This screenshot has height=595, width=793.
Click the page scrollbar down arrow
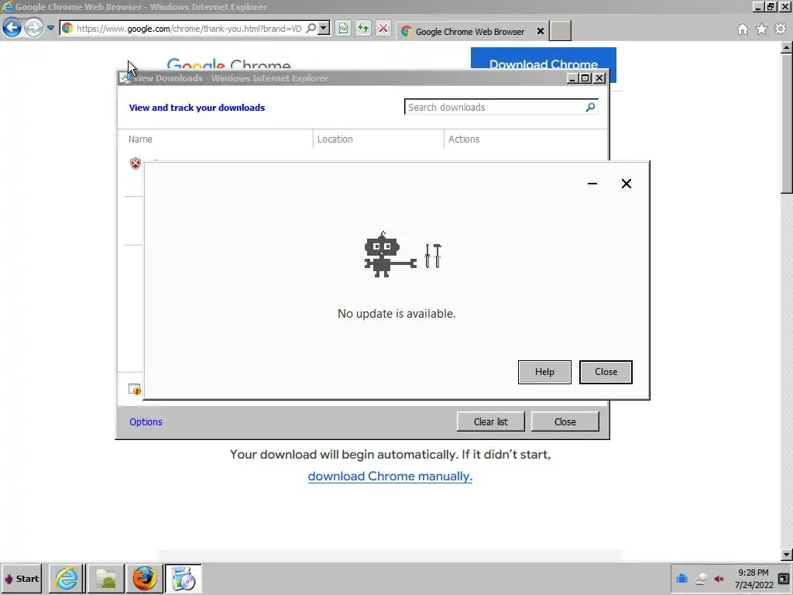click(x=787, y=554)
